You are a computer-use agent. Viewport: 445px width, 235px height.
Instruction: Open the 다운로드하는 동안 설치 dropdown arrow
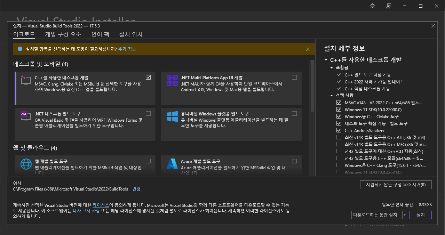(x=404, y=215)
